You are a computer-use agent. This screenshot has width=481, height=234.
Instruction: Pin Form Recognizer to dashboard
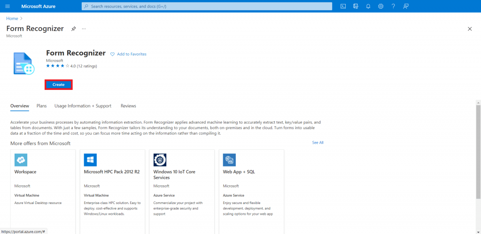(73, 29)
